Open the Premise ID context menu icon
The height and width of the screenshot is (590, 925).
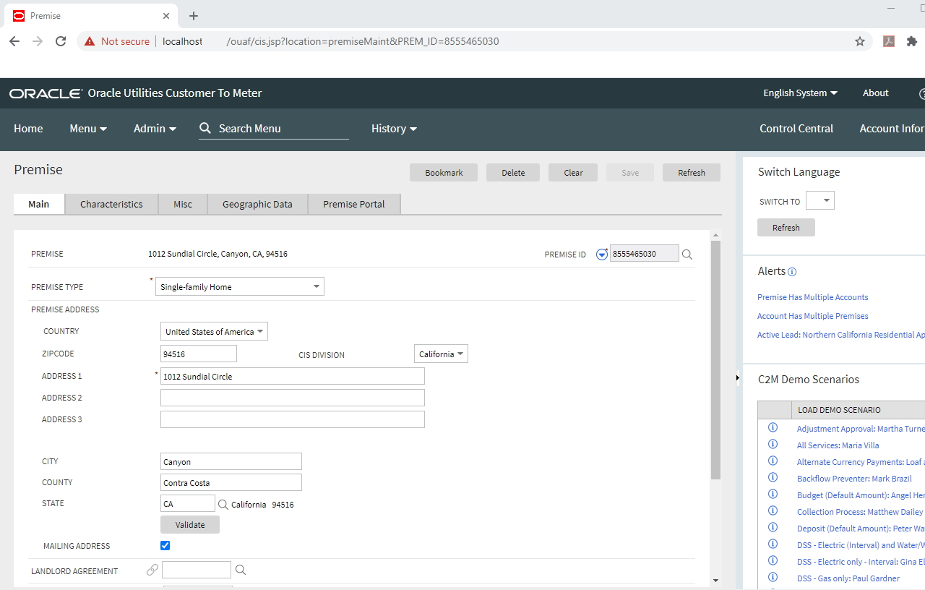point(602,255)
